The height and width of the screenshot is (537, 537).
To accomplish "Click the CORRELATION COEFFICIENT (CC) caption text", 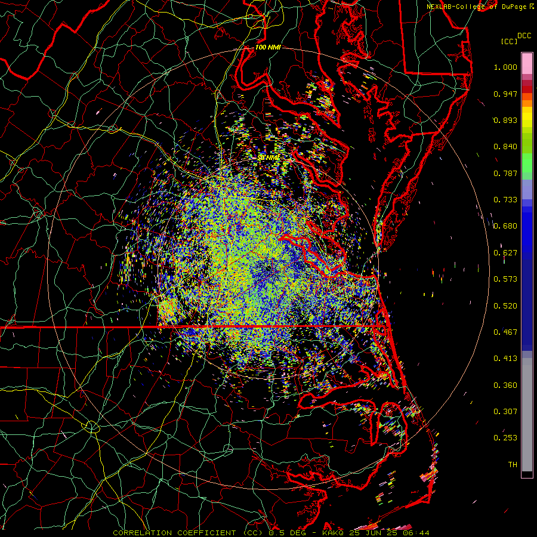I will coord(188,533).
